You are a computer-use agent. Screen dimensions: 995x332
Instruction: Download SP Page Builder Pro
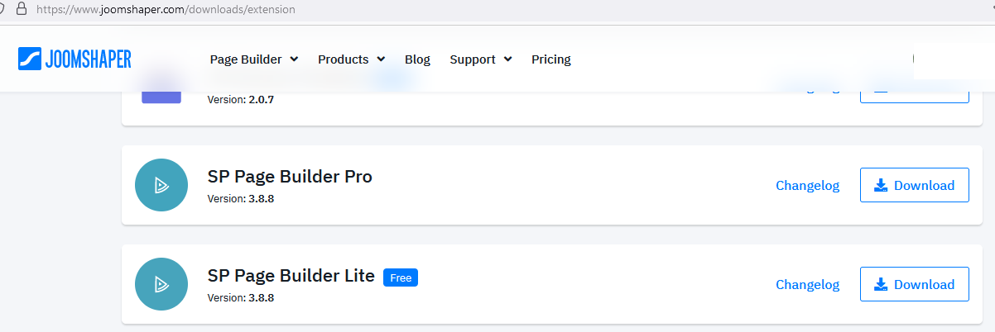(x=914, y=185)
